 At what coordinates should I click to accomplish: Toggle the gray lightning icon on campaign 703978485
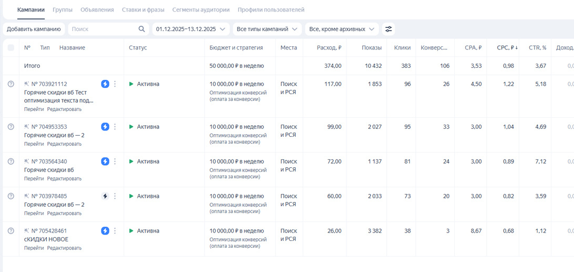coord(105,196)
